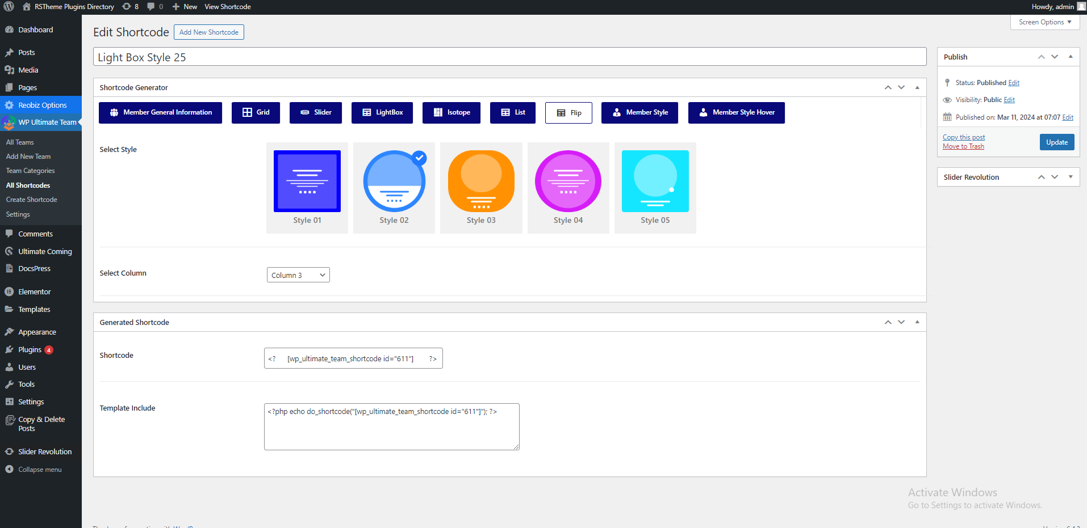The width and height of the screenshot is (1087, 528).
Task: Click the Appearance brush icon
Action: pos(9,332)
